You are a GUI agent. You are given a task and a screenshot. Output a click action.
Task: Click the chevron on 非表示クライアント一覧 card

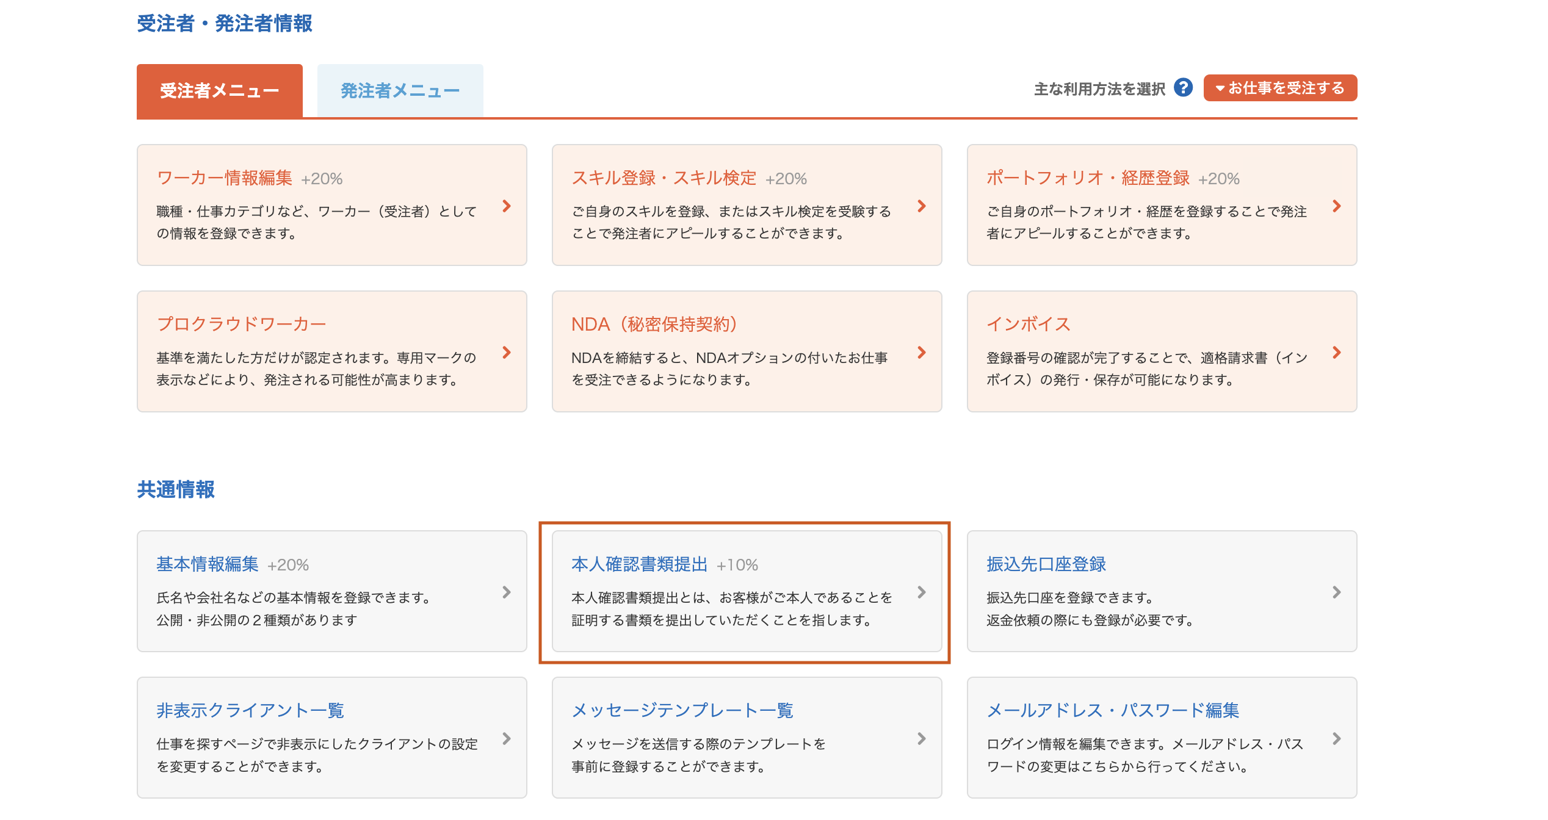(x=507, y=738)
